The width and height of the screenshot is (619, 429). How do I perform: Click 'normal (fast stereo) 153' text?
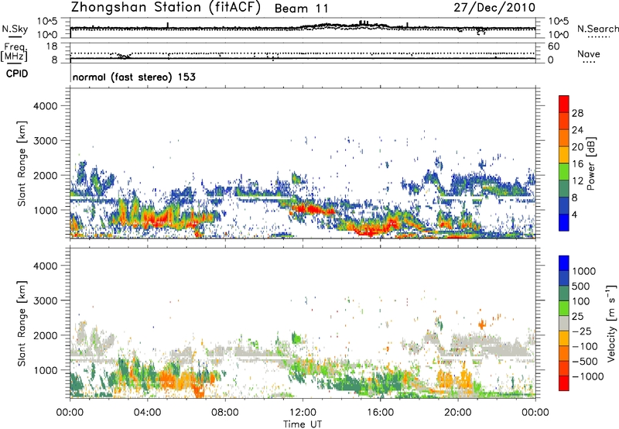click(x=134, y=77)
